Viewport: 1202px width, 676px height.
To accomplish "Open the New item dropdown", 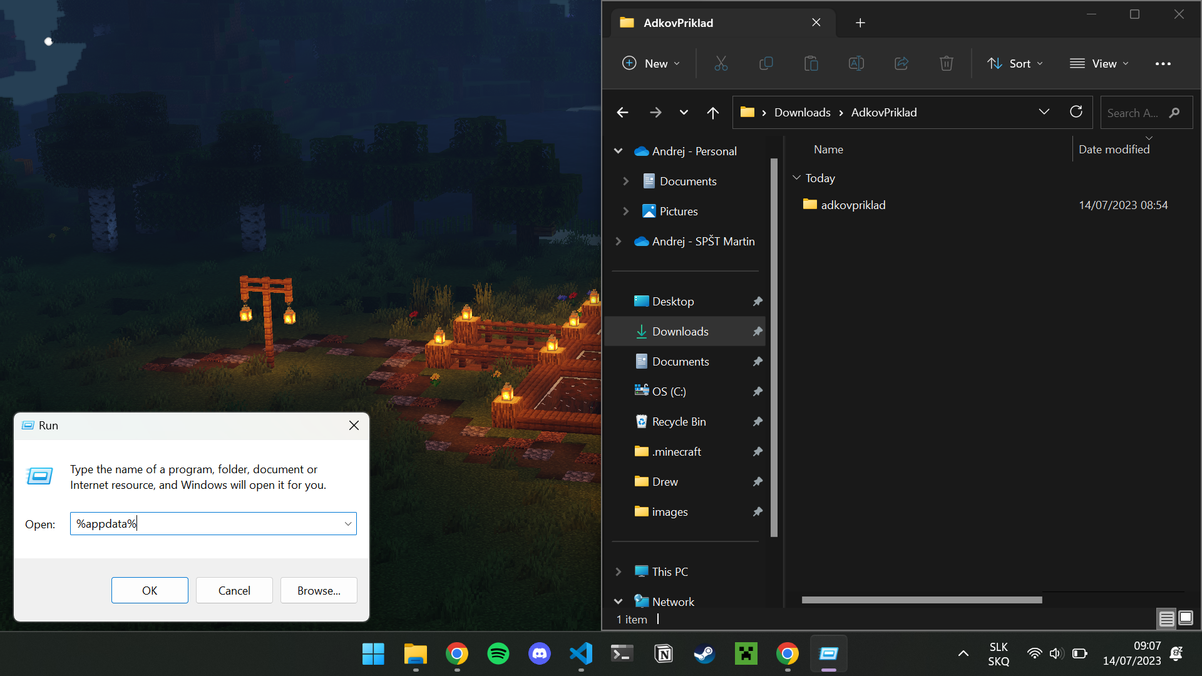I will (x=651, y=63).
